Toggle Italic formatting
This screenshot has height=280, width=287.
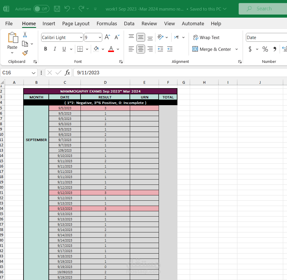(x=55, y=49)
